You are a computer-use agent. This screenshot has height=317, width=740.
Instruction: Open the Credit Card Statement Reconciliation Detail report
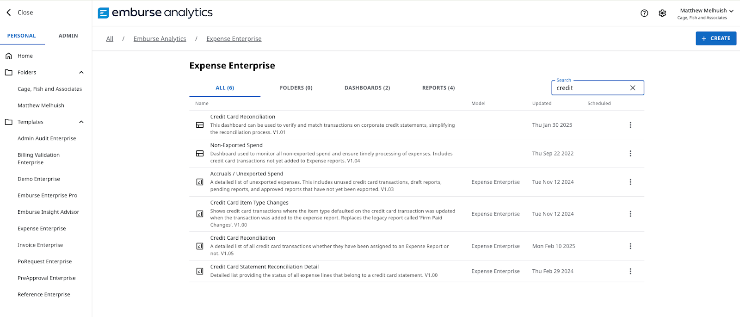pos(264,267)
